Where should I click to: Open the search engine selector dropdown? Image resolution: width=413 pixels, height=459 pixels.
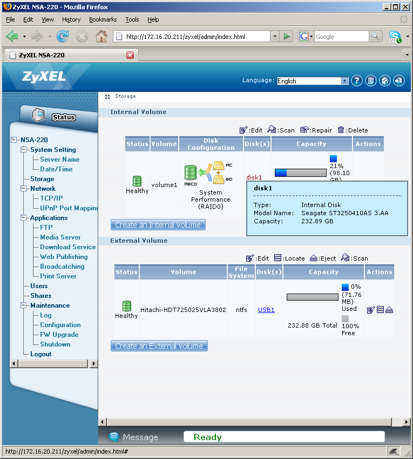pyautogui.click(x=312, y=37)
